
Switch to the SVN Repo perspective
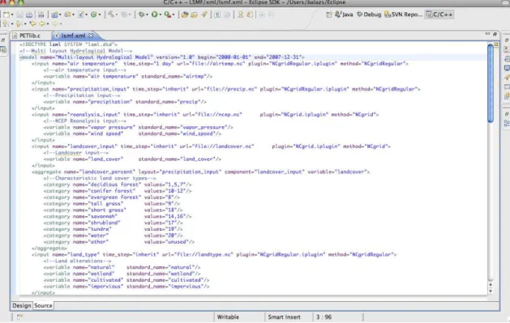pos(403,15)
